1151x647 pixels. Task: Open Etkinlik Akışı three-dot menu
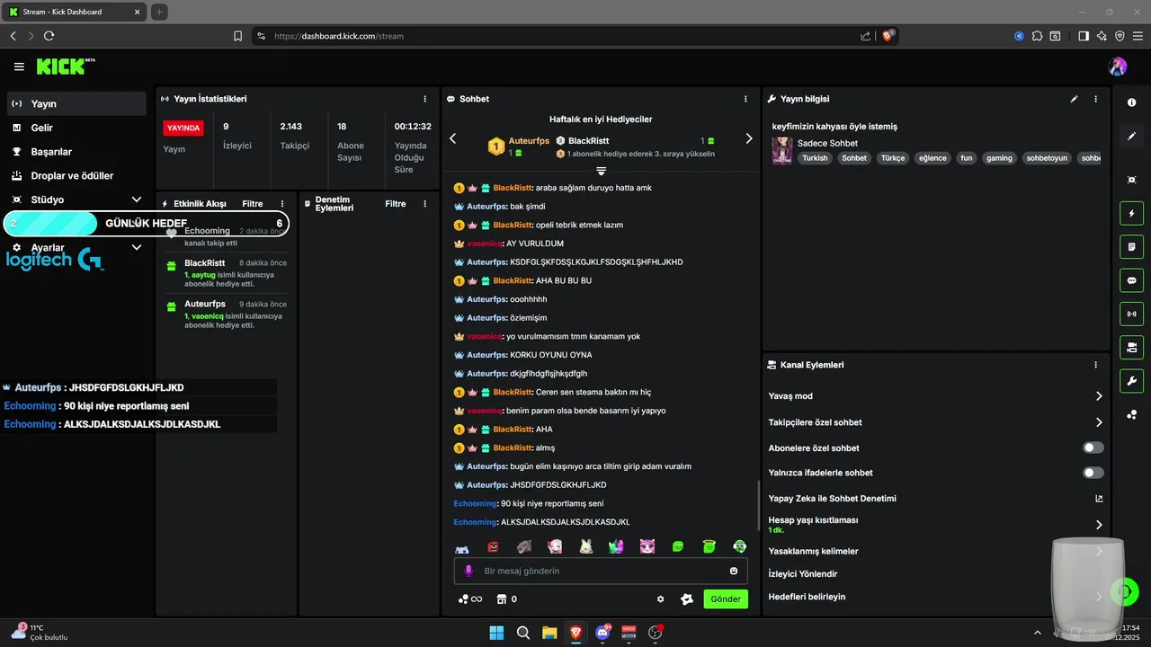pos(282,204)
